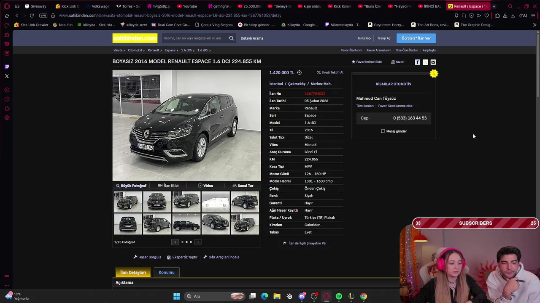Switch to the Kick Komik browser tab

point(339,6)
